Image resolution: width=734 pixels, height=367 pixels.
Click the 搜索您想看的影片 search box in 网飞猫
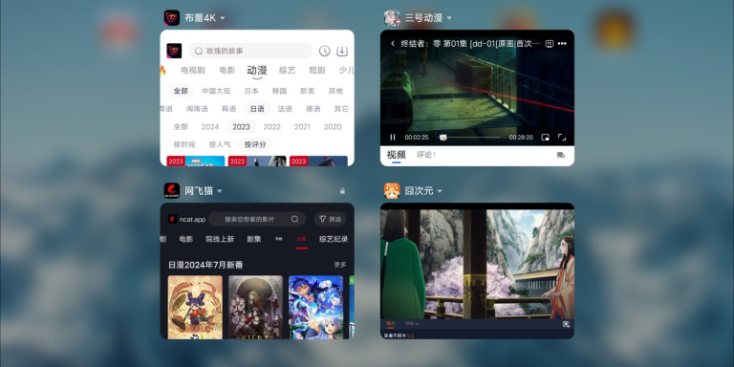point(257,219)
